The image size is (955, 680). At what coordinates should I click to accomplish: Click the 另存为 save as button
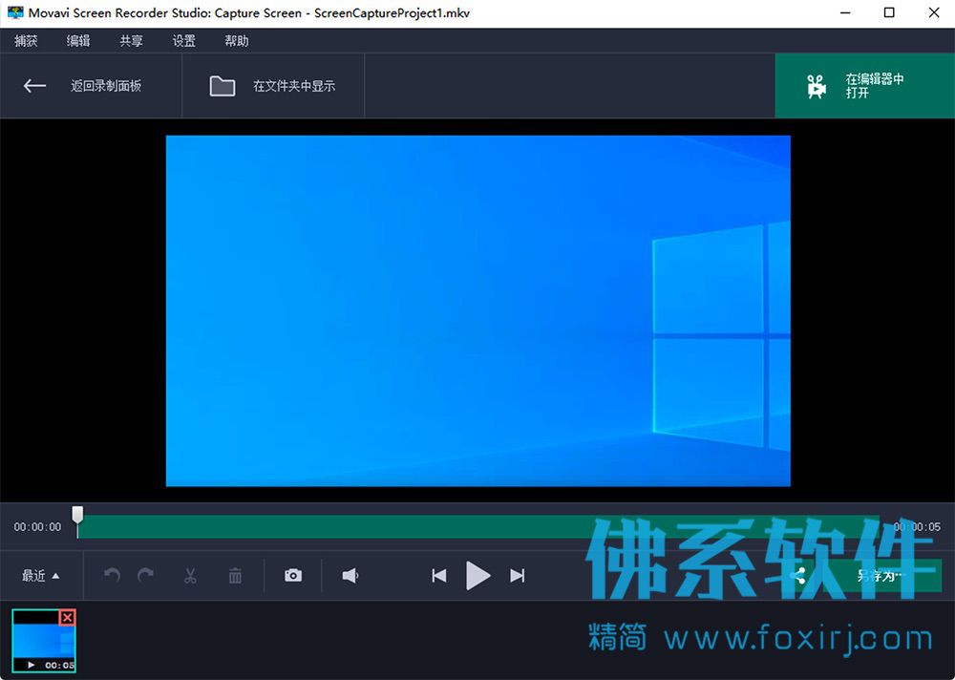[x=881, y=575]
